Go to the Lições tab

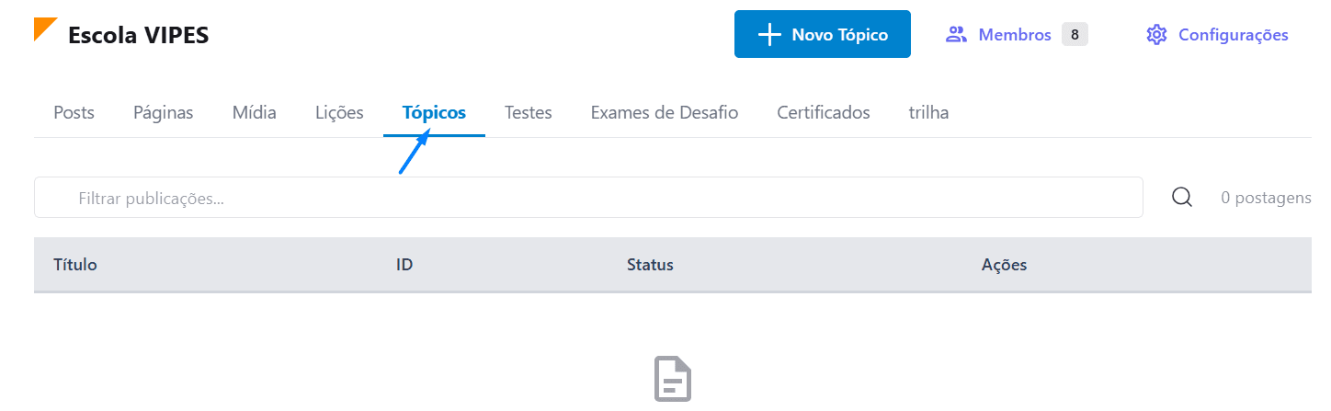coord(339,113)
